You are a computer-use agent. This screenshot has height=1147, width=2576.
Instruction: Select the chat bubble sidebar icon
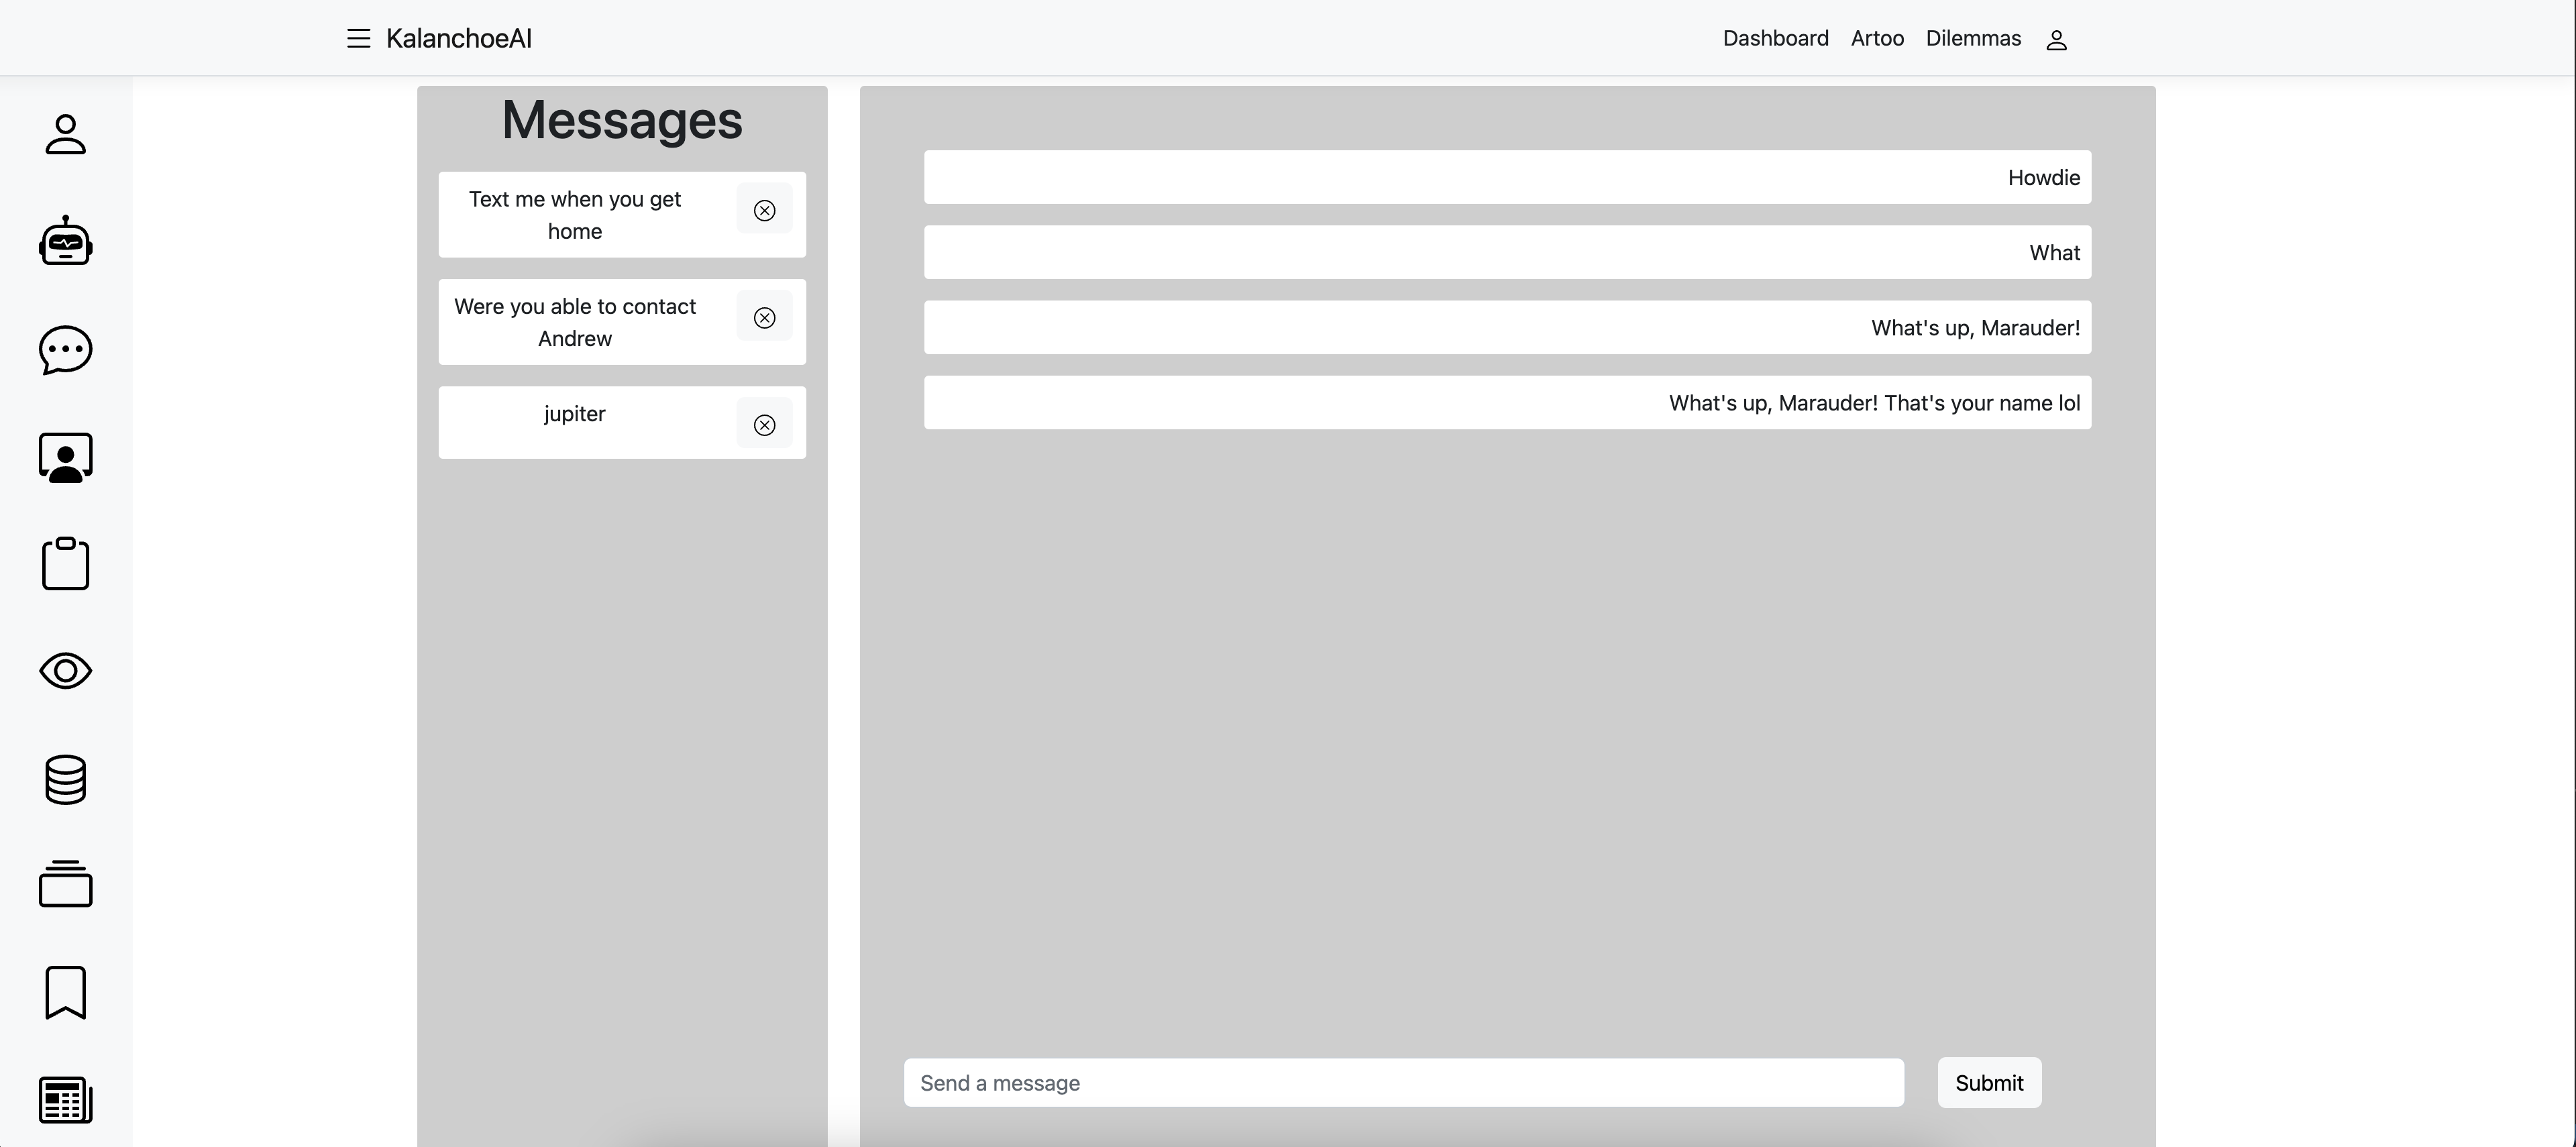[x=66, y=350]
